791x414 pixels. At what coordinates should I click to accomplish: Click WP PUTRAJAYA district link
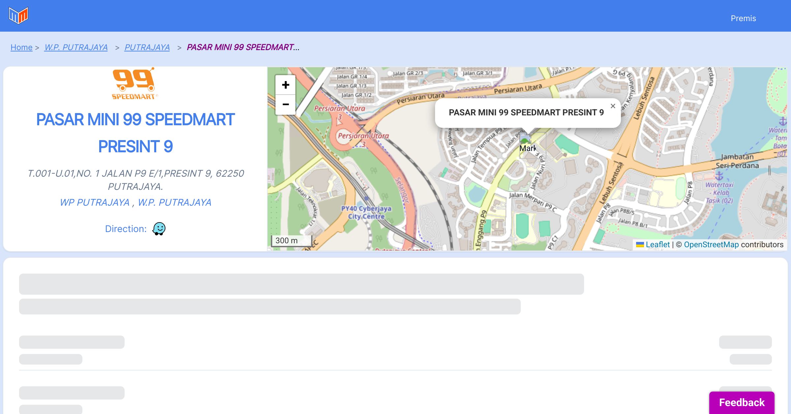click(95, 202)
